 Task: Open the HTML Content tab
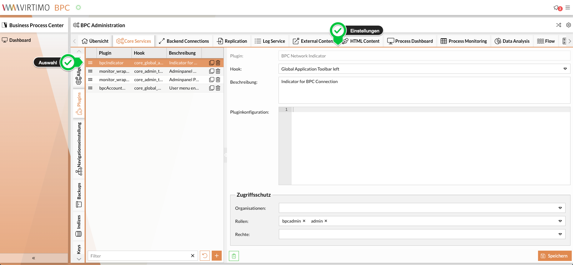coord(361,41)
